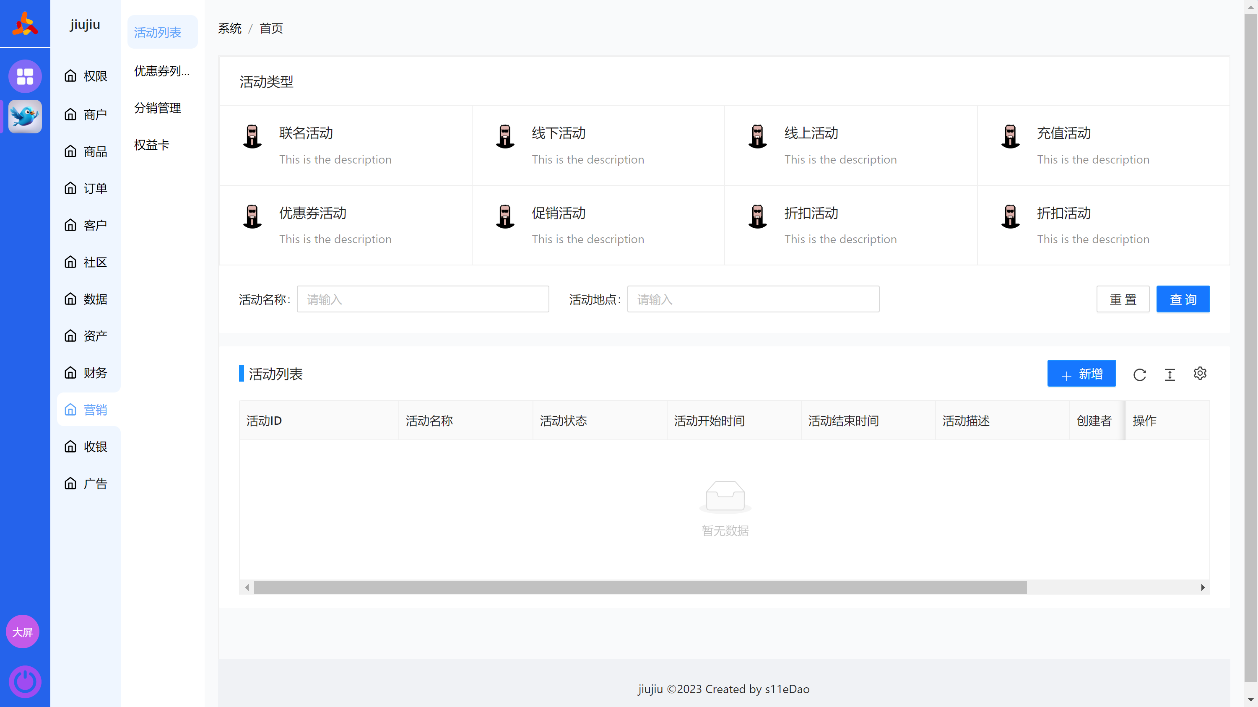Click the 活动名称 input field
1258x707 pixels.
click(x=422, y=299)
